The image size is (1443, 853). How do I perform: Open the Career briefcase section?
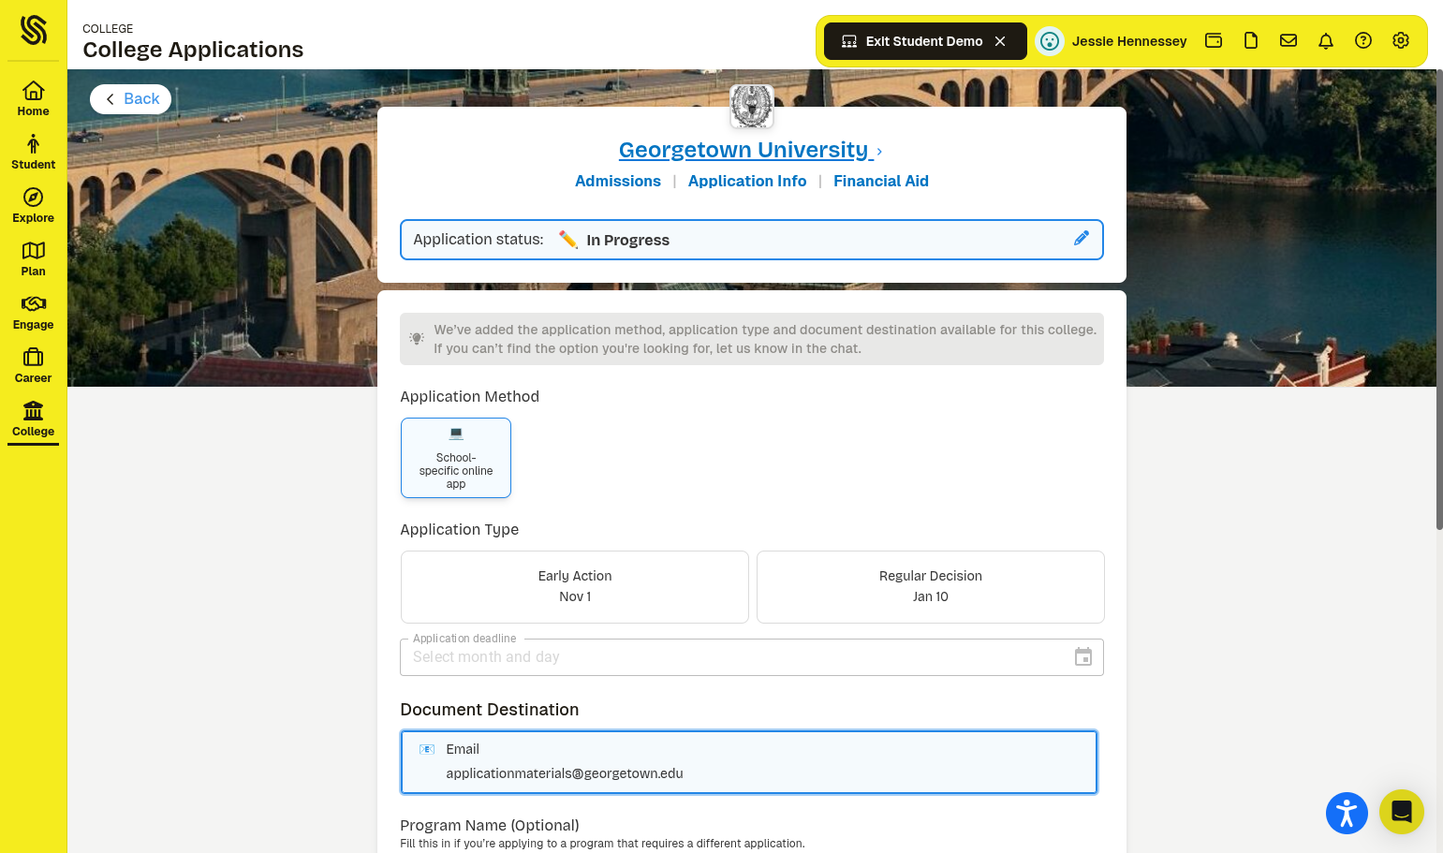pos(34,365)
